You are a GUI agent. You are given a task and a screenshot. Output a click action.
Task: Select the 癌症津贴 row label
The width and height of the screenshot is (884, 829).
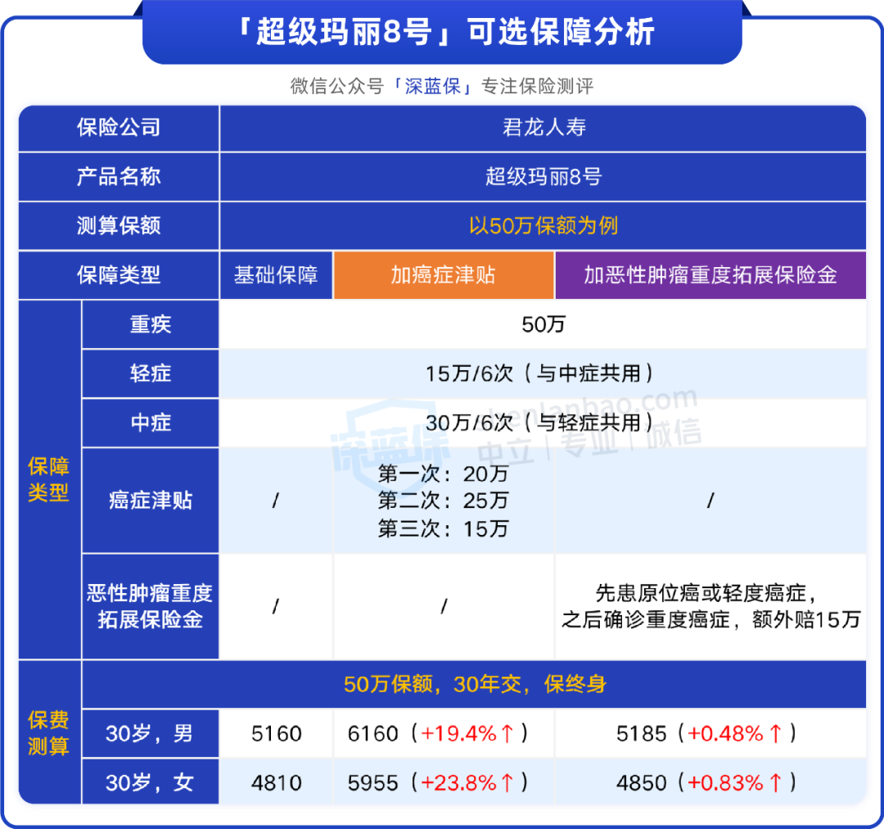tap(151, 501)
